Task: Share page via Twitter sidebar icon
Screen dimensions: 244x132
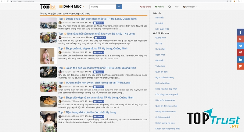Action: pos(240,46)
